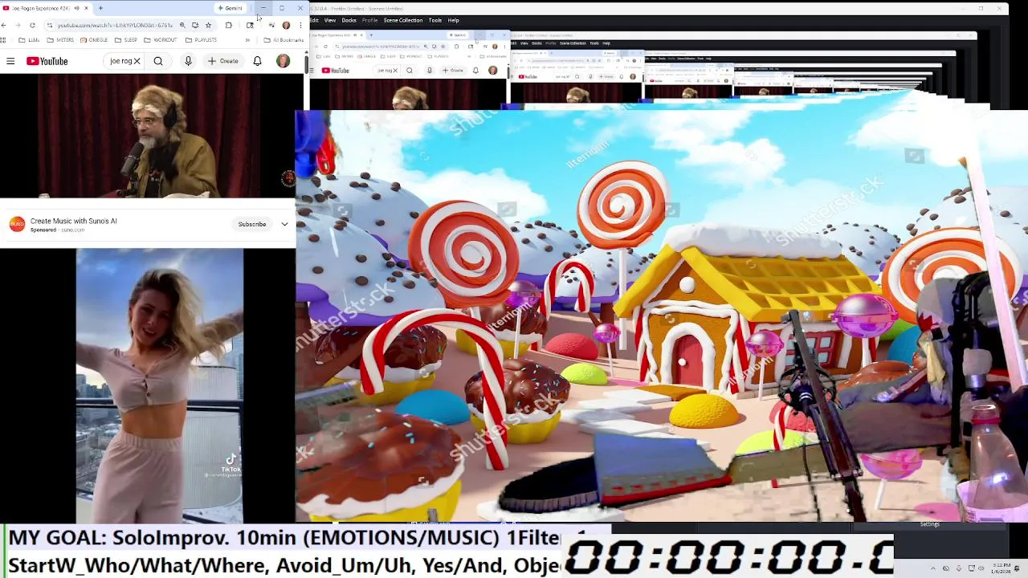This screenshot has width=1028, height=578.
Task: Open OBS Docks menu
Action: (349, 20)
